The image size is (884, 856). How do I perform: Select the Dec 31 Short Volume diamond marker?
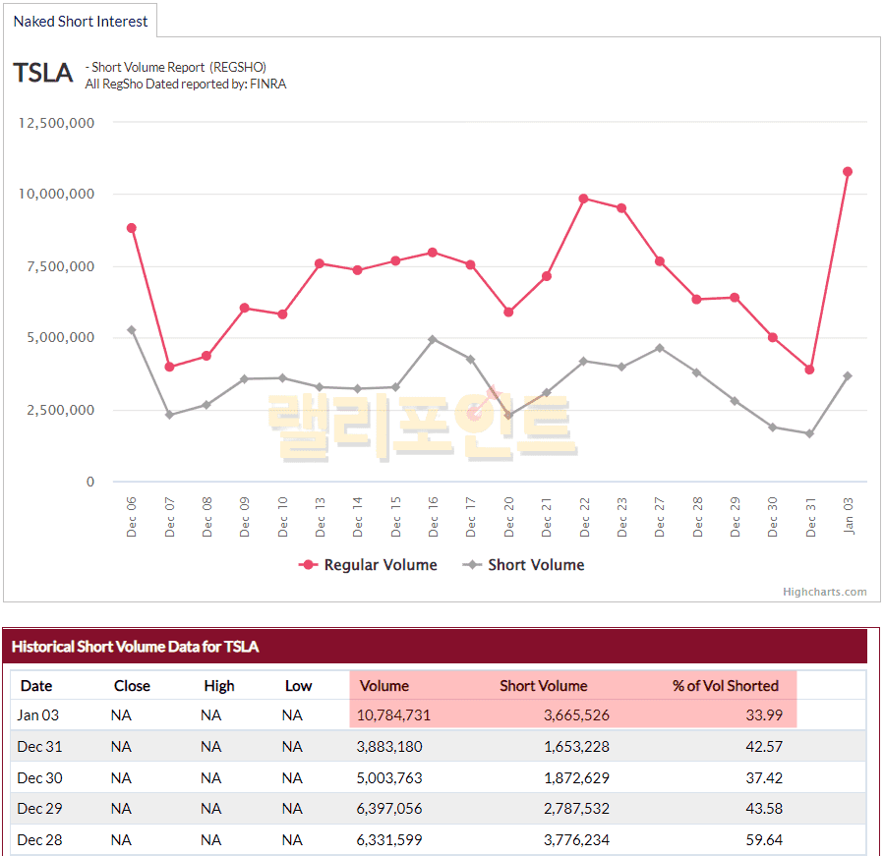(810, 433)
